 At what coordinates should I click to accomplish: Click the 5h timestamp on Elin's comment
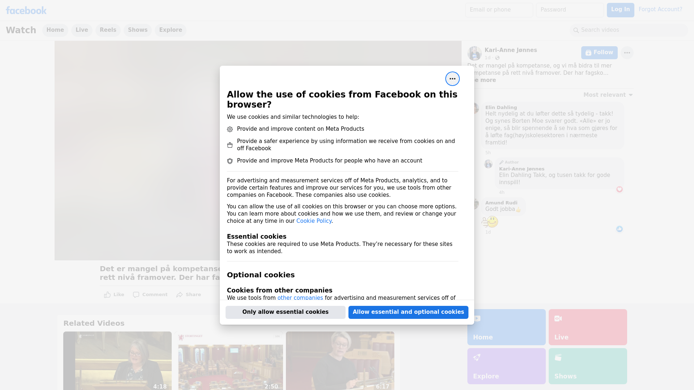click(x=488, y=153)
